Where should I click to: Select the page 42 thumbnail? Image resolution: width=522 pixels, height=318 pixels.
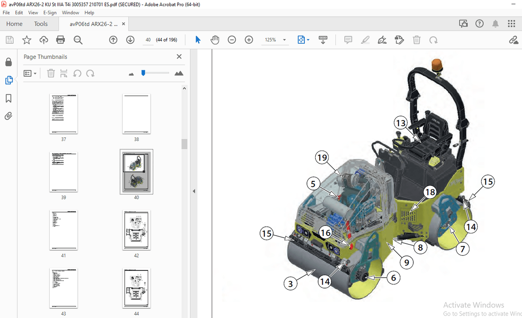pos(136,230)
